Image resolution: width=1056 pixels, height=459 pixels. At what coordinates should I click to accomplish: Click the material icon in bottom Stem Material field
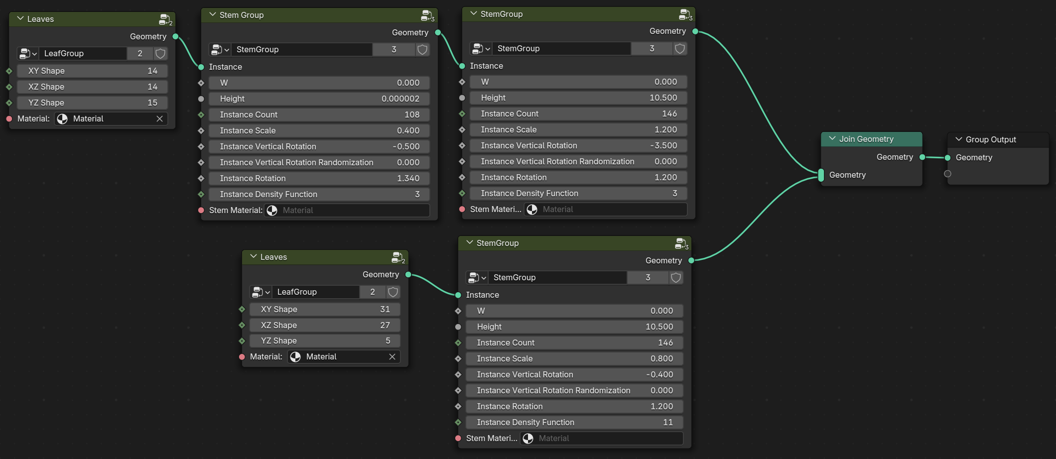[x=528, y=438]
